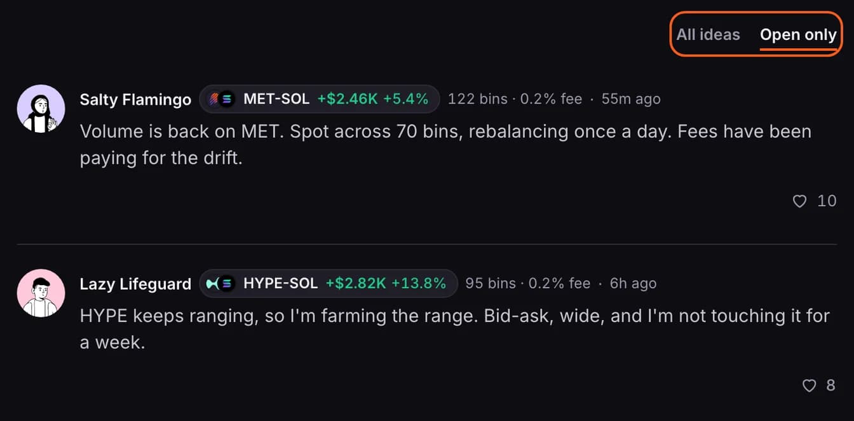Visit the Salty Flamingo username
The image size is (854, 421).
[135, 100]
